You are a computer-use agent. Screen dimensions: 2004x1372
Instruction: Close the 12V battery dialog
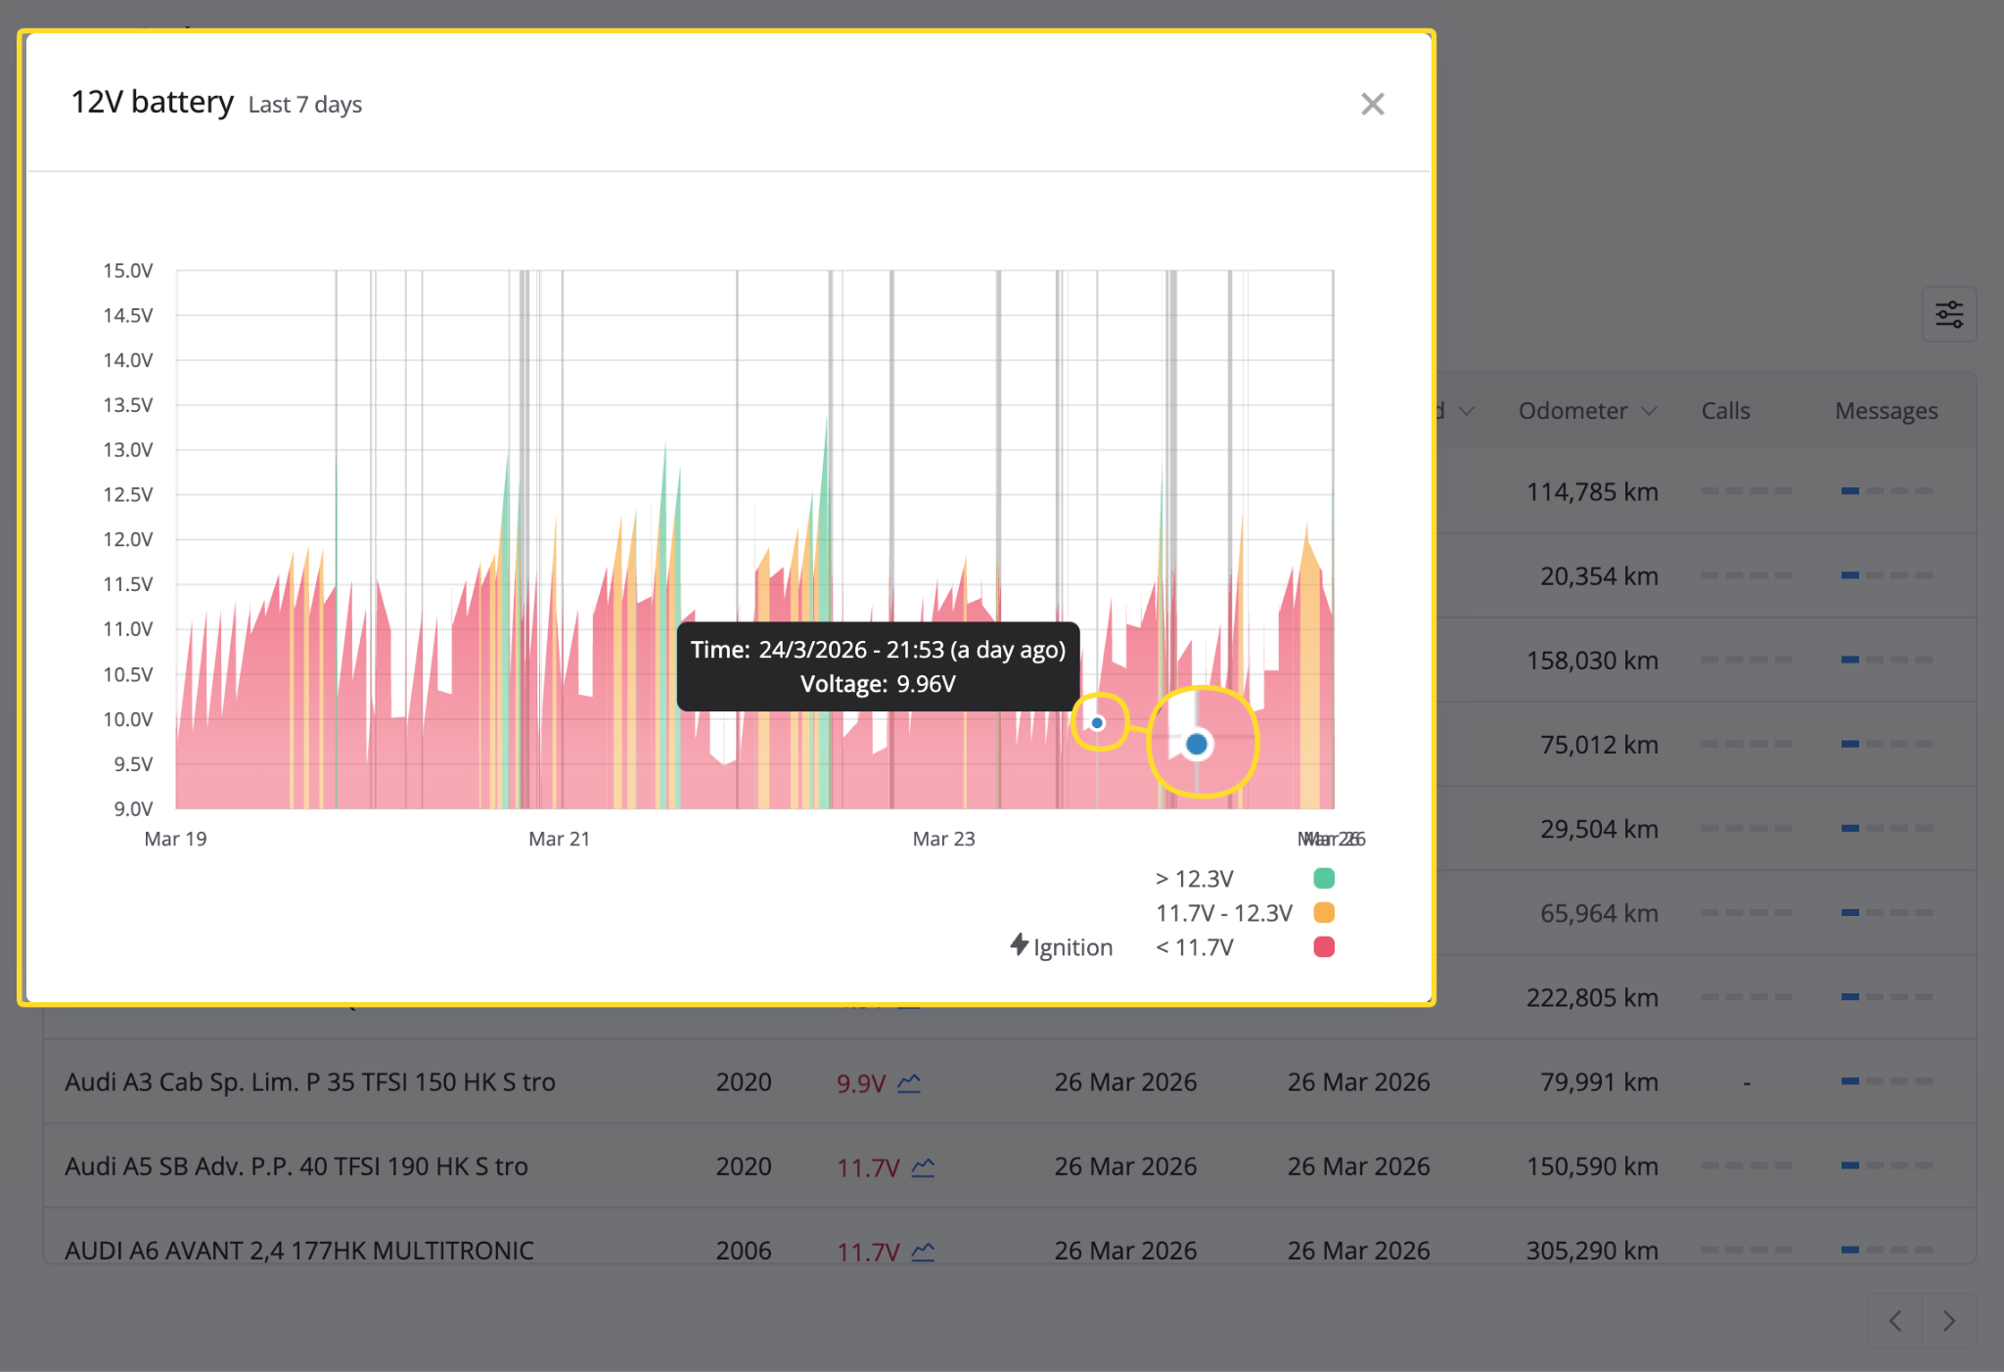click(x=1372, y=104)
